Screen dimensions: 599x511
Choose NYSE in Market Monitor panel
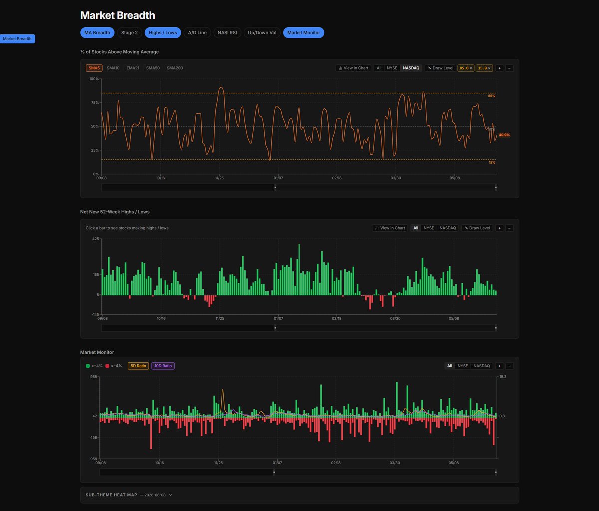click(x=463, y=366)
